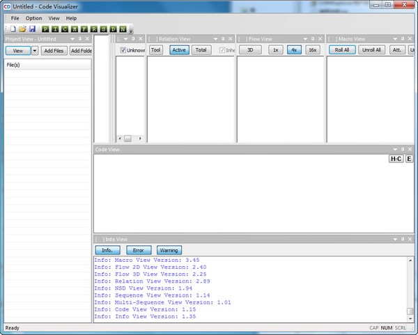Click the green R toolbar icon
Viewport: 418px width, 335px height.
tap(94, 29)
